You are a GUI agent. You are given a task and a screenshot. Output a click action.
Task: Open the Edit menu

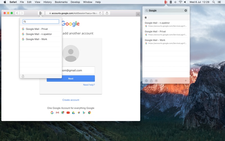(x=29, y=2)
